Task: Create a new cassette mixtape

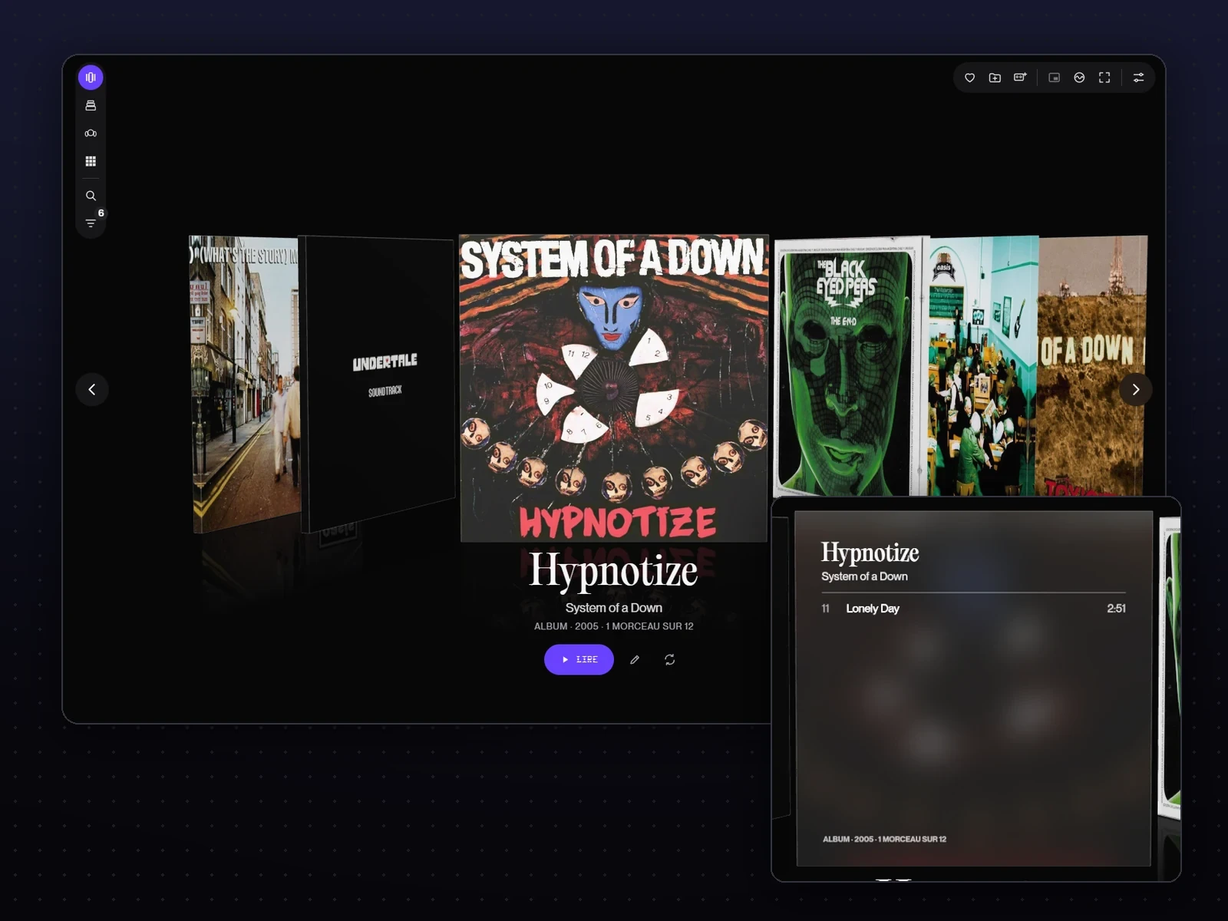Action: click(1020, 78)
